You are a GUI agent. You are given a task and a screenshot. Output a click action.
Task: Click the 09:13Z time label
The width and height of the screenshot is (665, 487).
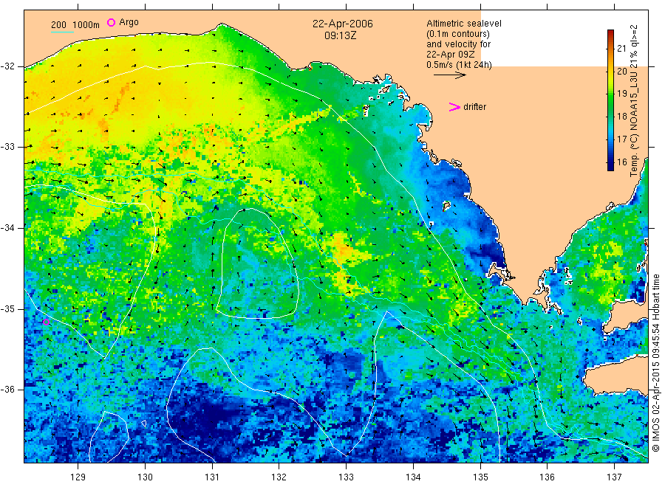tap(341, 35)
